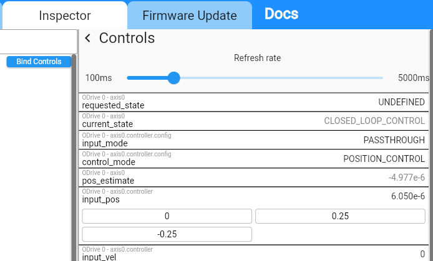Image resolution: width=433 pixels, height=261 pixels.
Task: Switch to the Inspector tab
Action: [x=65, y=16]
